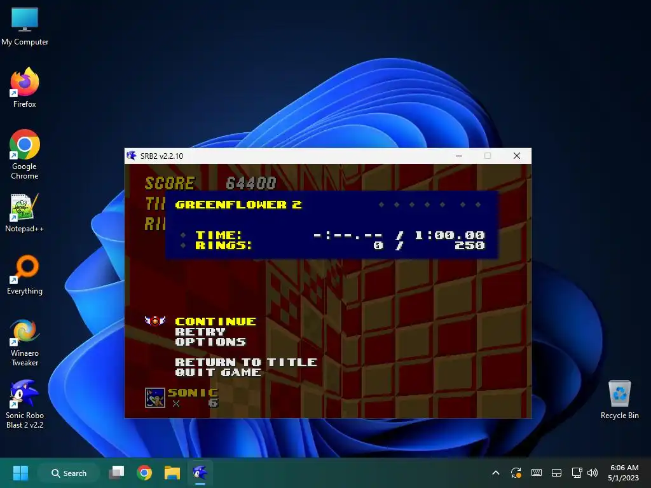Click the SRB2 window title icon
The image size is (651, 488).
point(132,156)
